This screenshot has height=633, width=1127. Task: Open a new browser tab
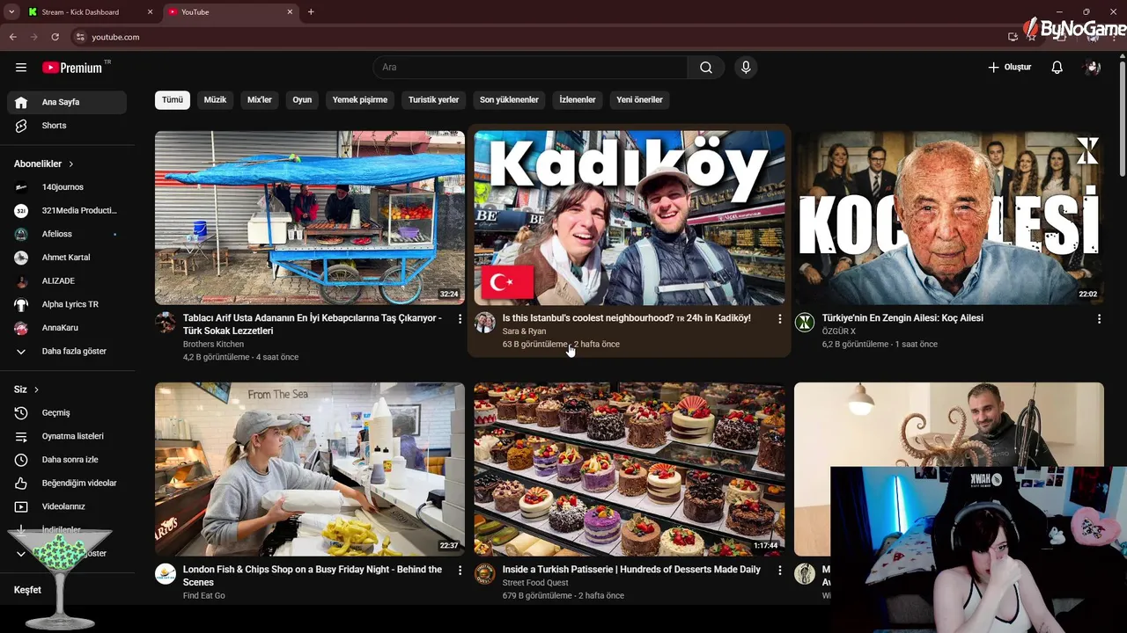click(311, 12)
